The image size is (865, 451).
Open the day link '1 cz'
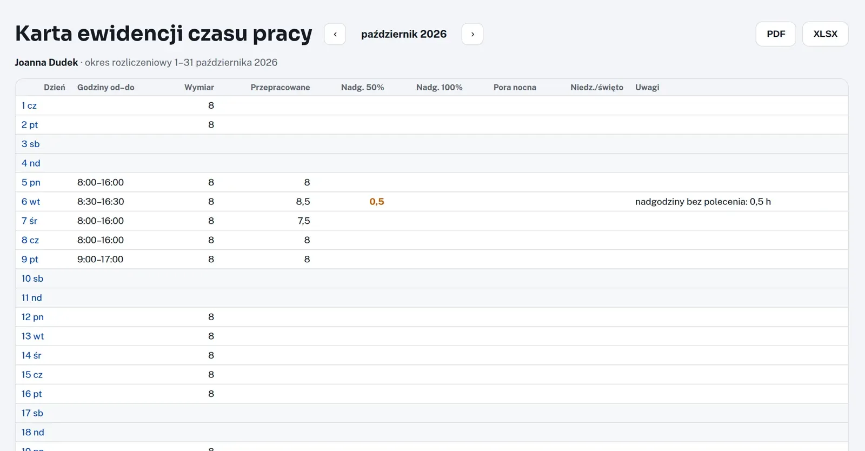point(29,105)
